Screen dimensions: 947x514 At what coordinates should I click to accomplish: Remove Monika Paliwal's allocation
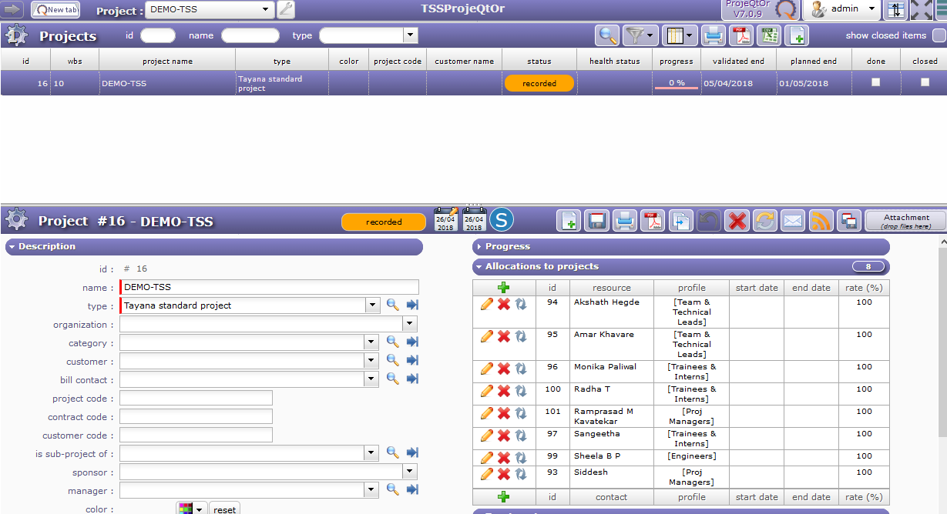pyautogui.click(x=504, y=369)
